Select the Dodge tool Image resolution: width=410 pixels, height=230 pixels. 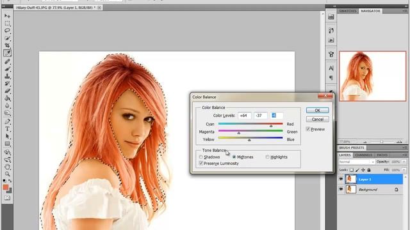[7, 114]
